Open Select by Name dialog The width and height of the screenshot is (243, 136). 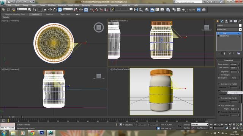[x=35, y=10]
